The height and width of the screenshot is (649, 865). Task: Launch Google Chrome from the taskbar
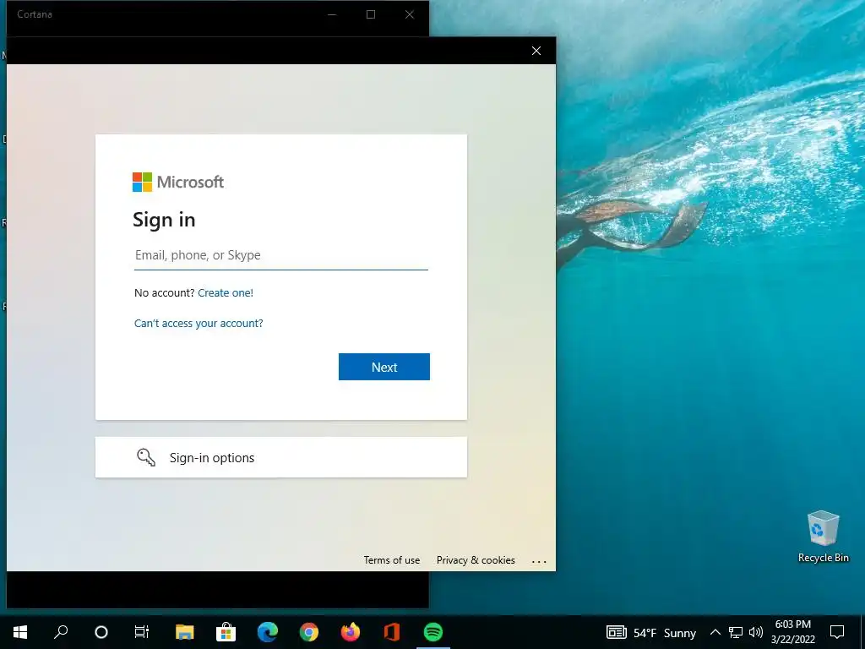[x=309, y=632]
